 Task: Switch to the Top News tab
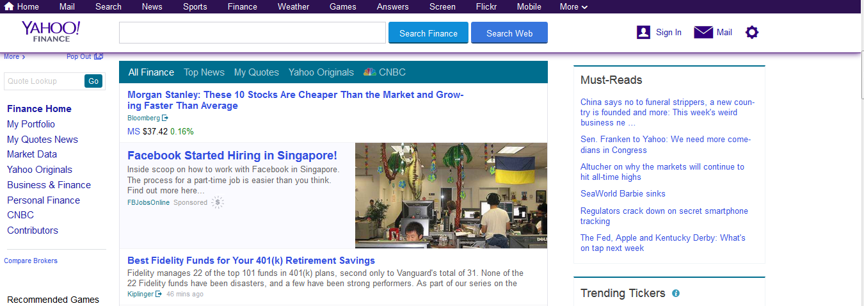tap(204, 72)
